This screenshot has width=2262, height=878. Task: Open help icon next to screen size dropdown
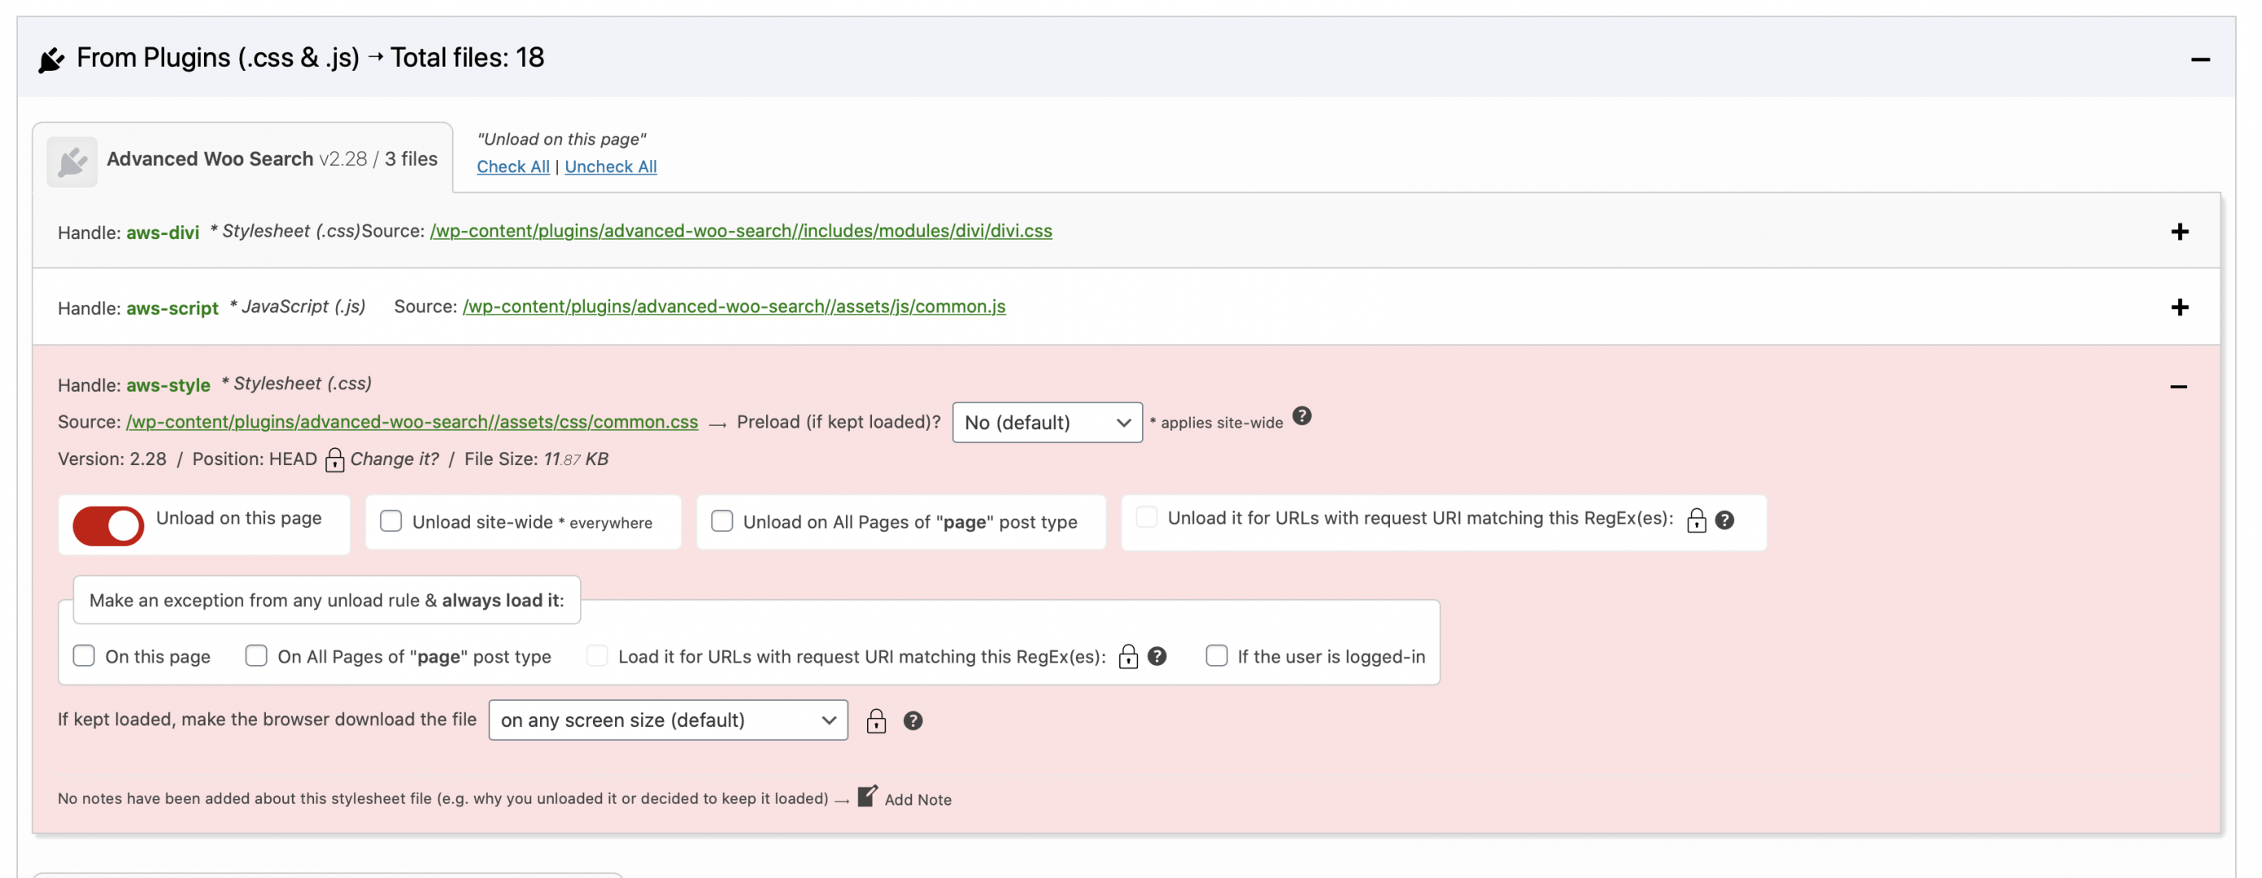click(913, 721)
